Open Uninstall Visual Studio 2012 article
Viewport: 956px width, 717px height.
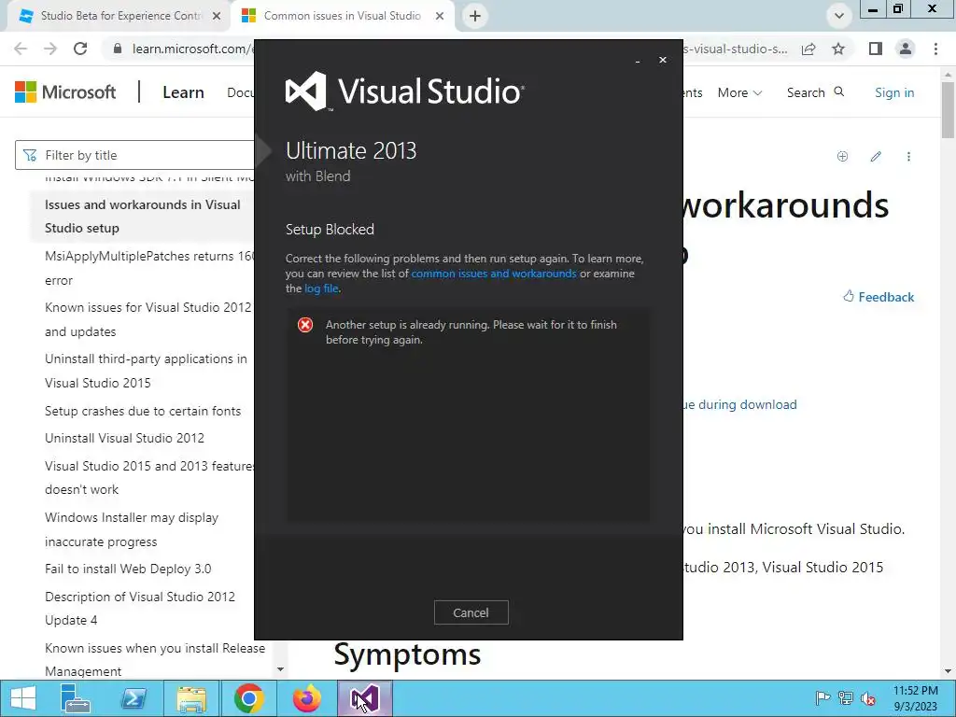pyautogui.click(x=124, y=438)
